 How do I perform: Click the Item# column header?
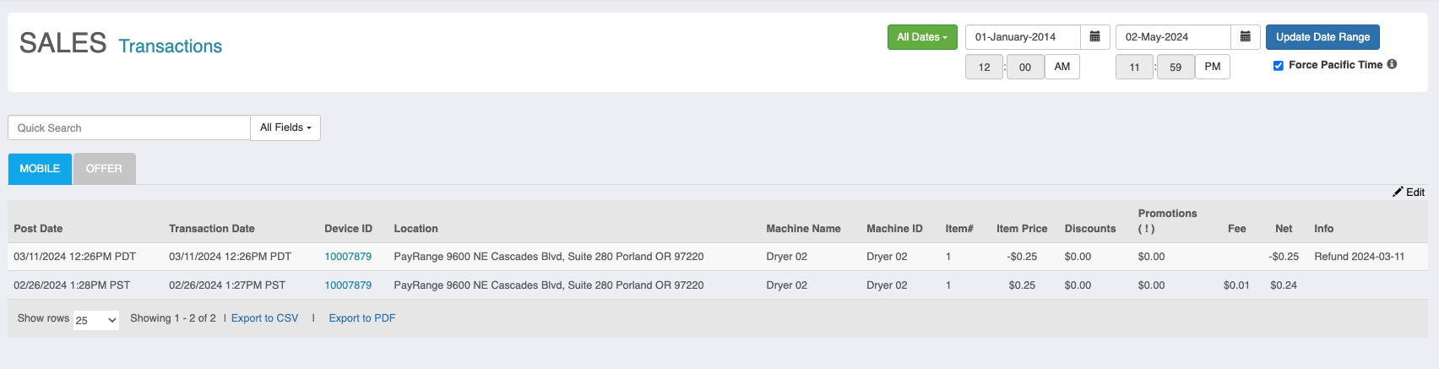click(959, 229)
